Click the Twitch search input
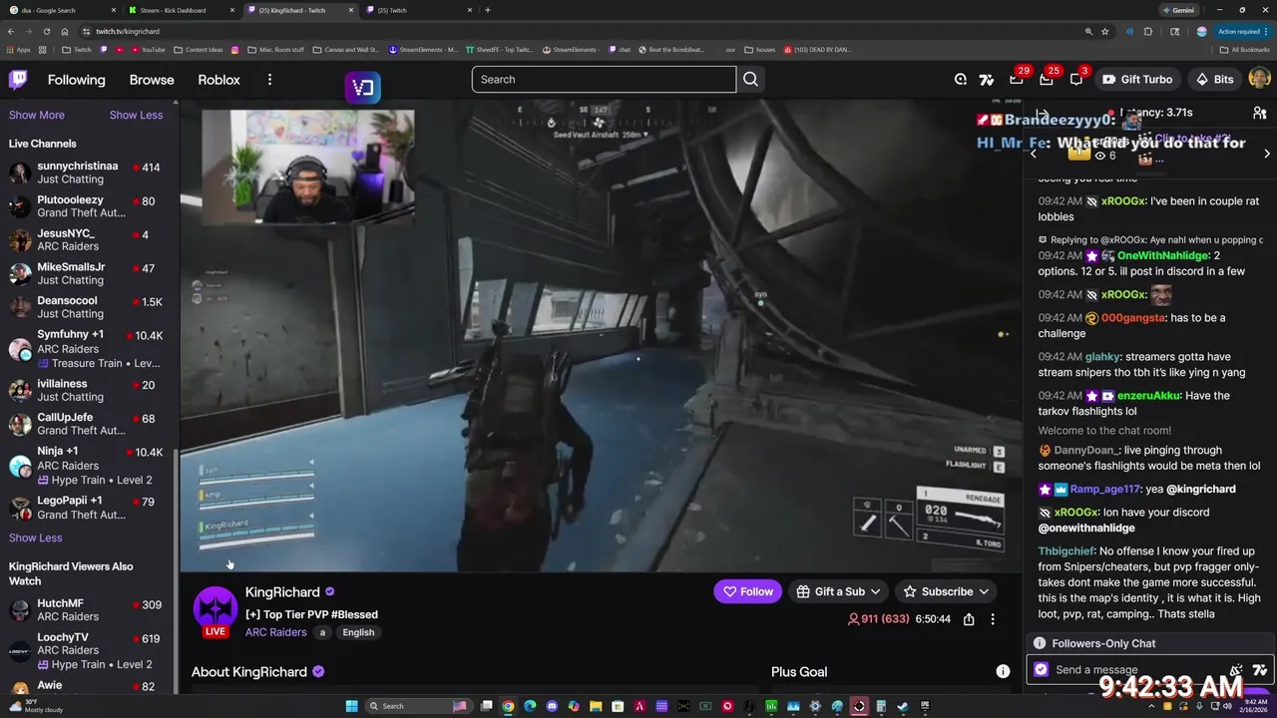Image resolution: width=1277 pixels, height=718 pixels. click(x=604, y=80)
